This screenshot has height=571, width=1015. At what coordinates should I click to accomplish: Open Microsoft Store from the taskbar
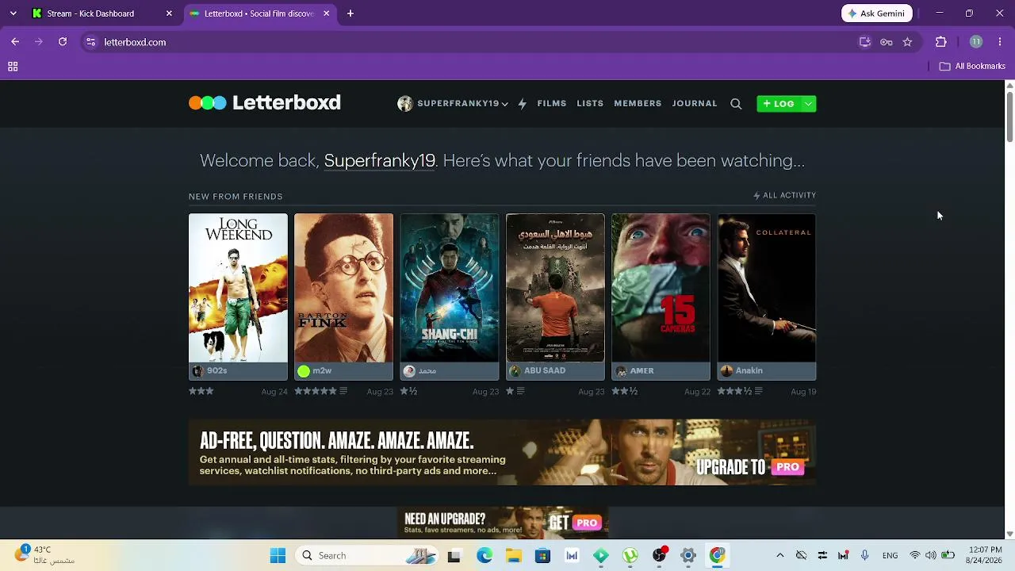click(x=542, y=556)
